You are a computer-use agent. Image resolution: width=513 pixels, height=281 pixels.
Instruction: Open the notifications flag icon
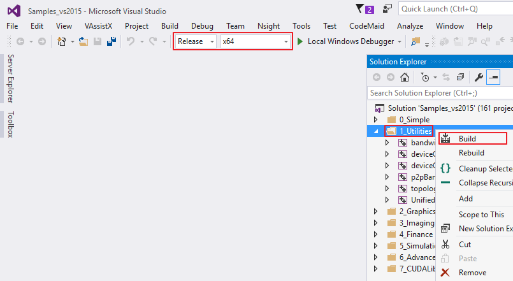point(360,8)
